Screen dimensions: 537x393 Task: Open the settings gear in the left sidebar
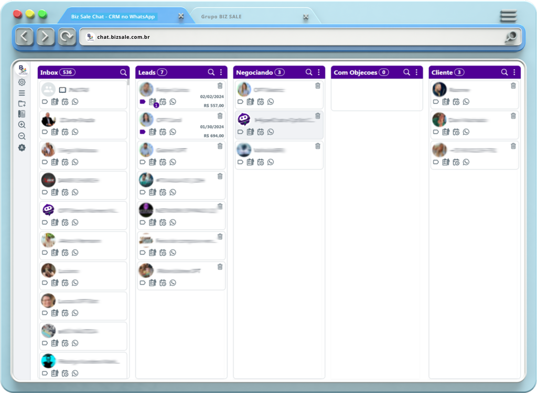tap(22, 82)
